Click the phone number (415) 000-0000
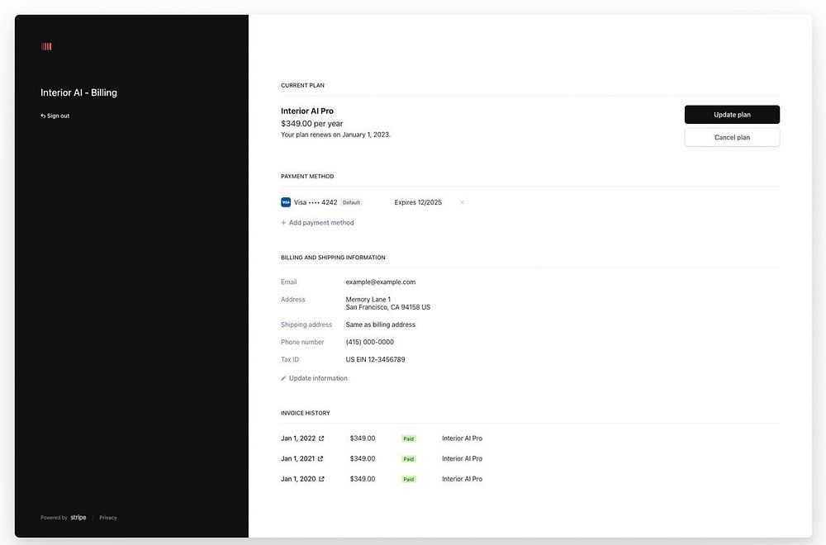 coord(370,342)
